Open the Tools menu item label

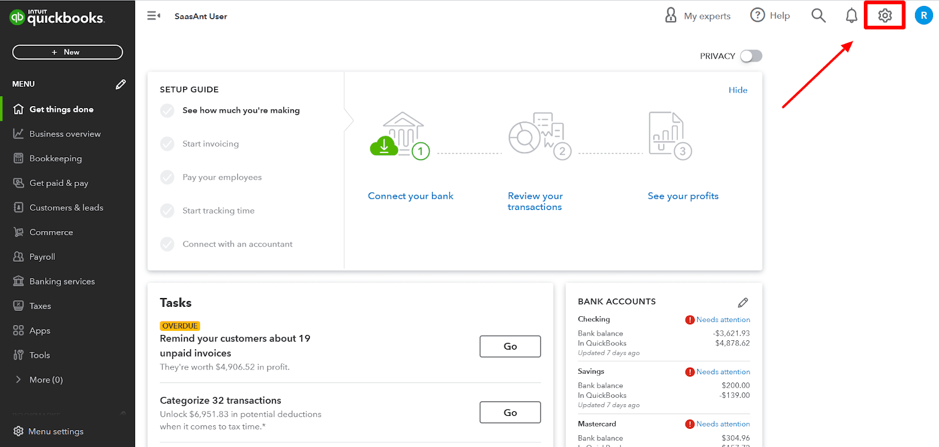(40, 355)
